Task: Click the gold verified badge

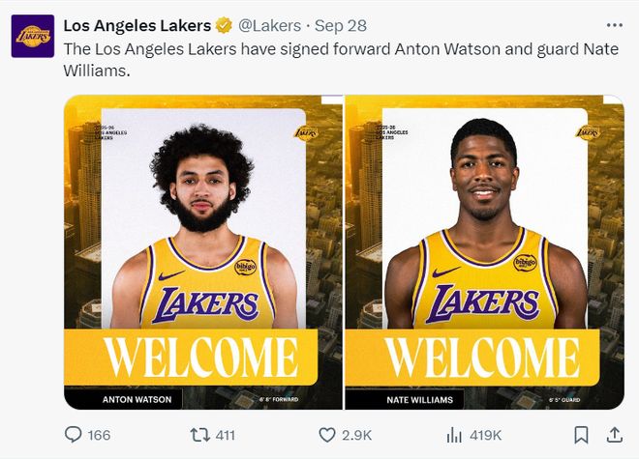Action: pyautogui.click(x=224, y=25)
